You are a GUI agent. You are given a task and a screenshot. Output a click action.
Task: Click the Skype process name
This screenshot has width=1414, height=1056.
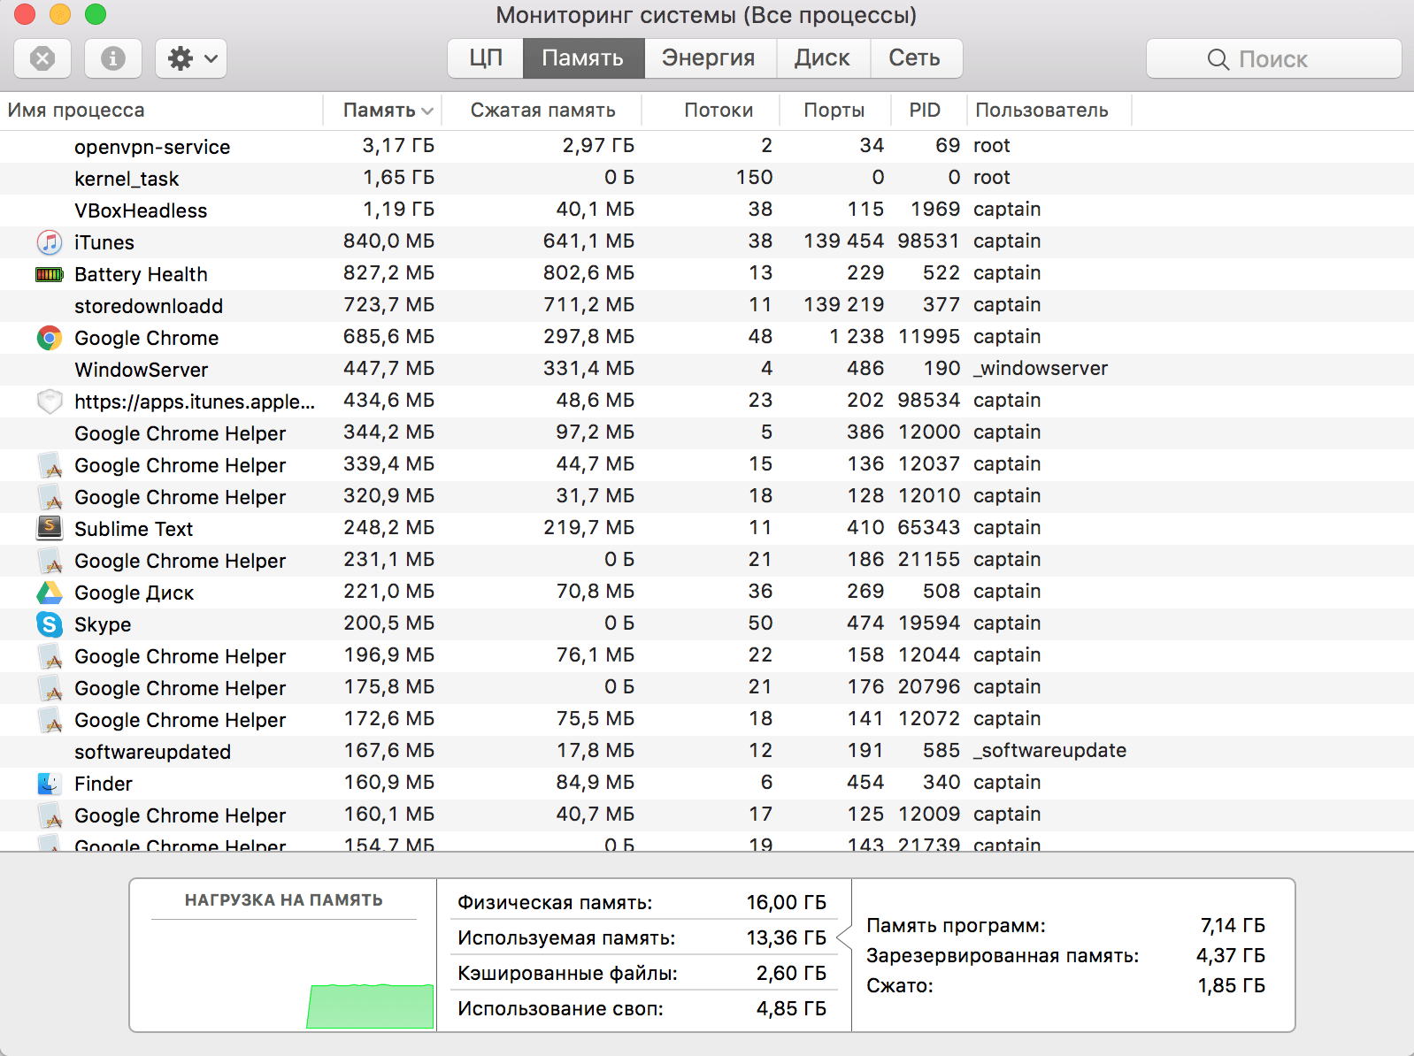click(103, 624)
